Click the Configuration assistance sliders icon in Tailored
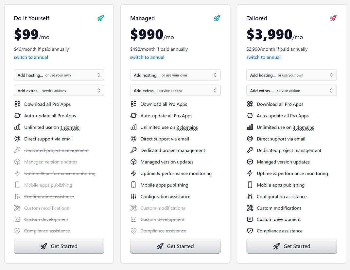This screenshot has width=350, height=270. [x=250, y=196]
